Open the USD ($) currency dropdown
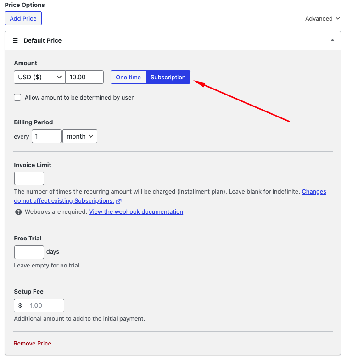 point(40,77)
